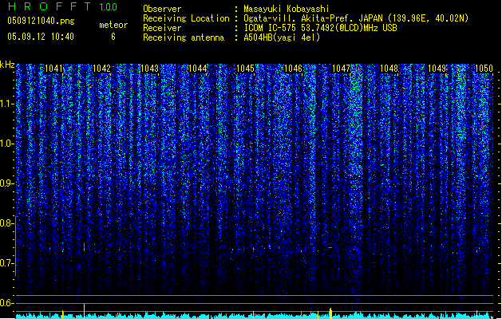
Task: Click the meteor count label
Action: [x=113, y=25]
